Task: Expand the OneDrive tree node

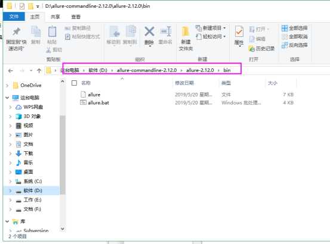Action: [x=7, y=85]
